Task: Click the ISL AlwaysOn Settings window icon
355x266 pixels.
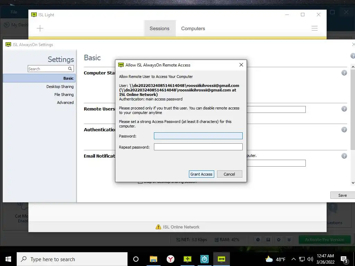Action: click(x=8, y=45)
